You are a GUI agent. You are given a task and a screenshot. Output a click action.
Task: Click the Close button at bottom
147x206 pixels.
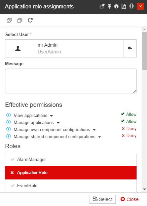click(130, 199)
